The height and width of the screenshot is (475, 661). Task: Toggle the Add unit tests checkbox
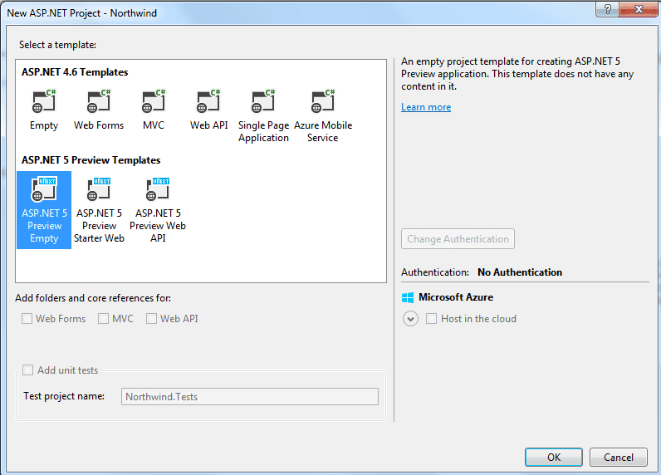pyautogui.click(x=28, y=370)
